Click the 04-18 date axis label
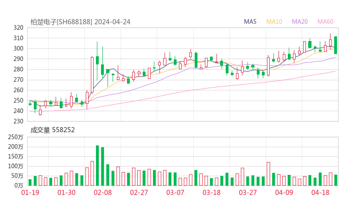Image resolution: width=343 pixels, height=203 pixels. click(x=320, y=192)
